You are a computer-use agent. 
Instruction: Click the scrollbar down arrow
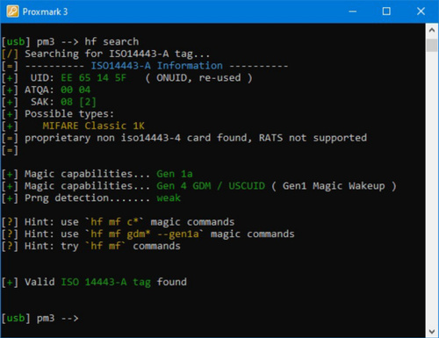[x=432, y=331]
